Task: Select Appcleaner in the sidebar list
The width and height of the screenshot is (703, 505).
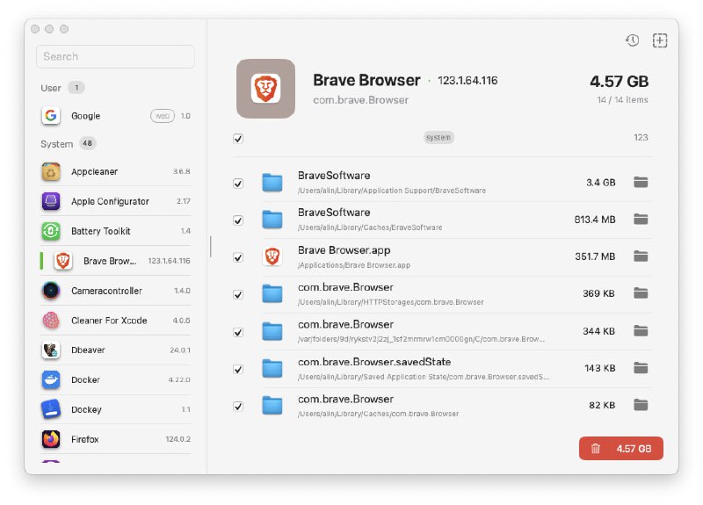Action: (94, 172)
